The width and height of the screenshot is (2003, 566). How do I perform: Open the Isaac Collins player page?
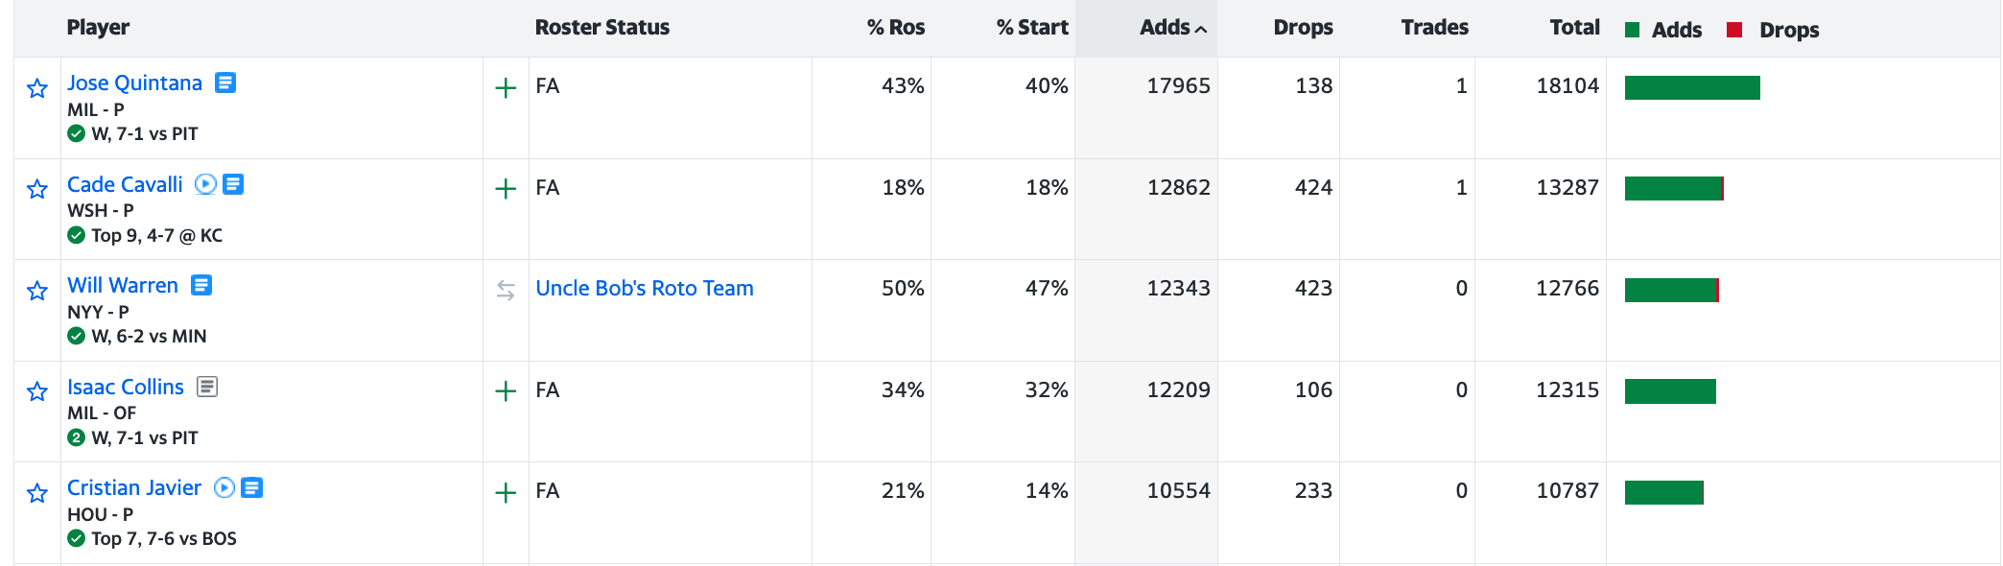coord(126,388)
